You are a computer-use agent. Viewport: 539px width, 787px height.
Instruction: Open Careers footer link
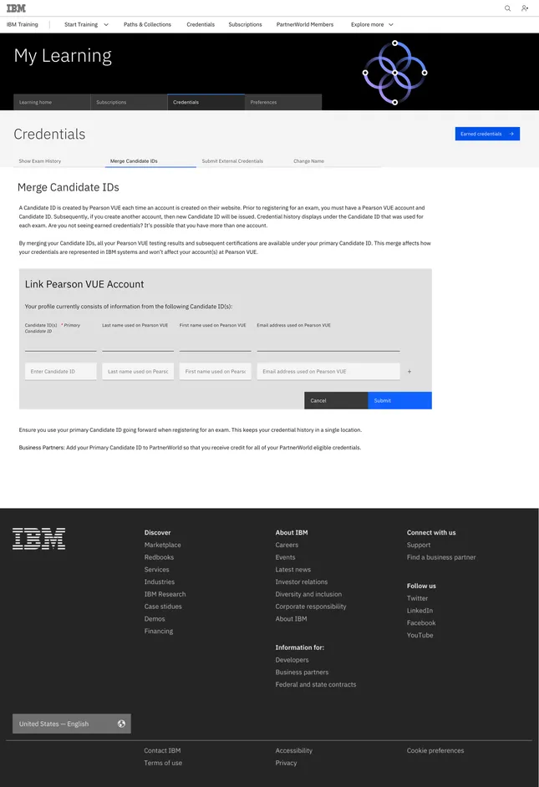click(287, 545)
